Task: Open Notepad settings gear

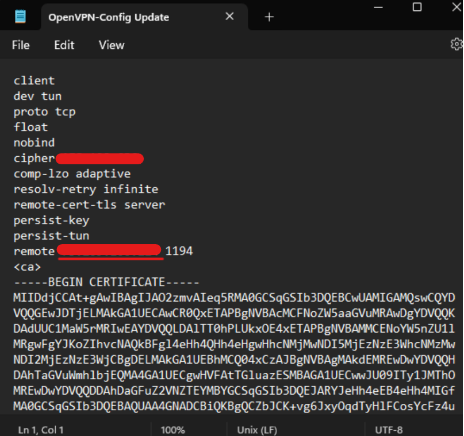Action: (457, 44)
